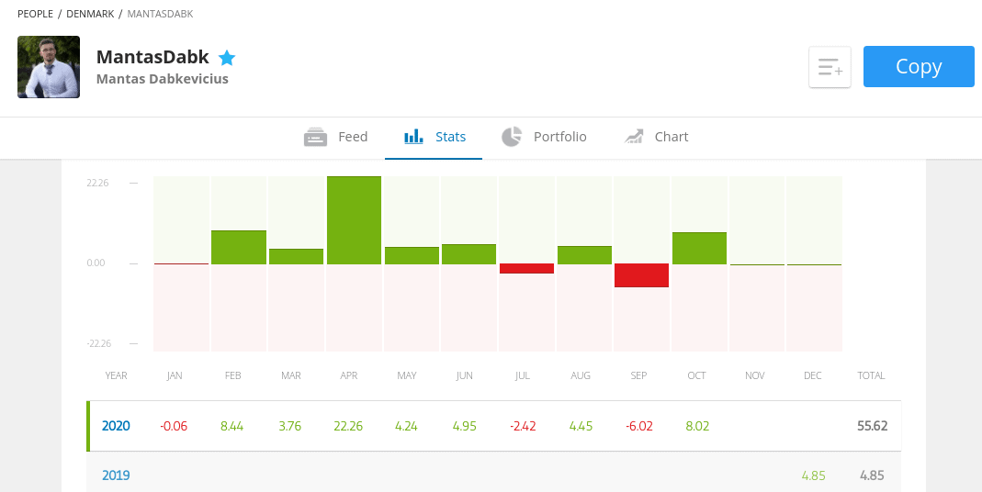
Task: Expand the 2019 yearly row
Action: pos(494,475)
